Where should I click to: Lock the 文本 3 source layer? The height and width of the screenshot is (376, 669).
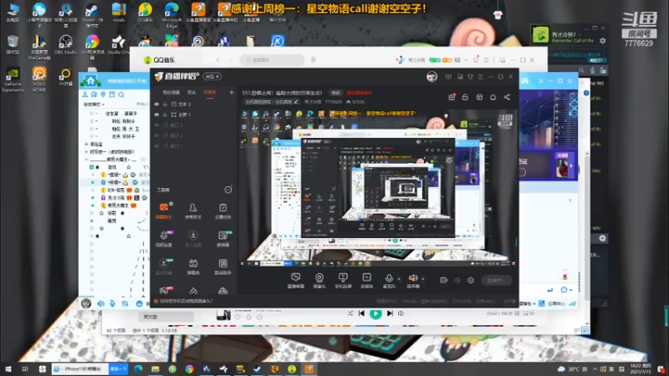point(165,104)
